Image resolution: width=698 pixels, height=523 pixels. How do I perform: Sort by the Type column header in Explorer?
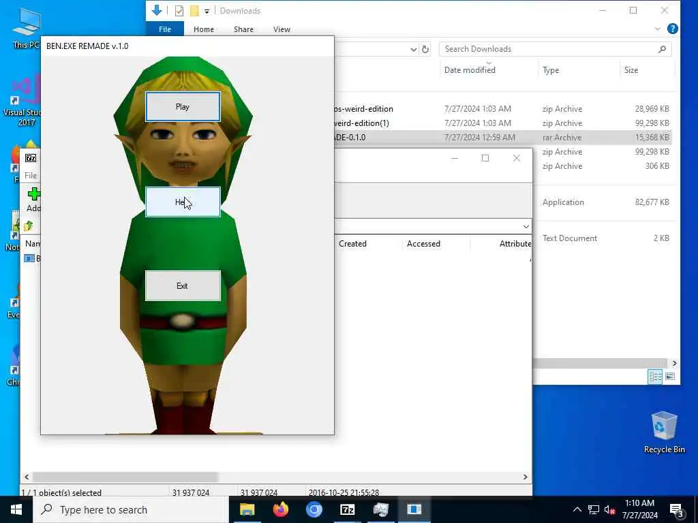551,70
